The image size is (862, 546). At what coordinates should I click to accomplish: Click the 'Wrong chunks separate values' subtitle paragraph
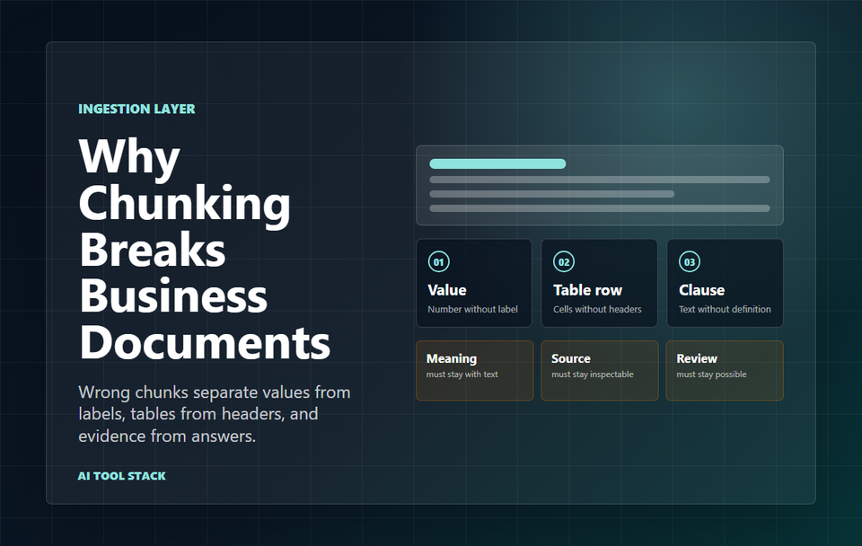pyautogui.click(x=215, y=414)
